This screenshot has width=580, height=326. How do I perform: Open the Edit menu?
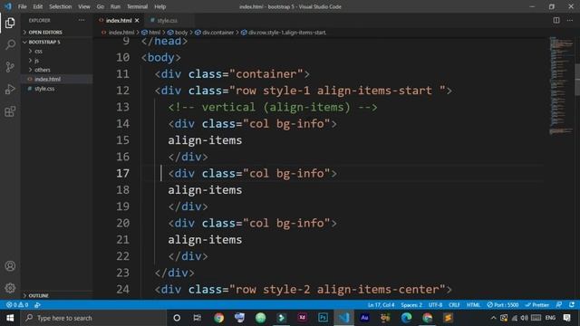(37, 6)
